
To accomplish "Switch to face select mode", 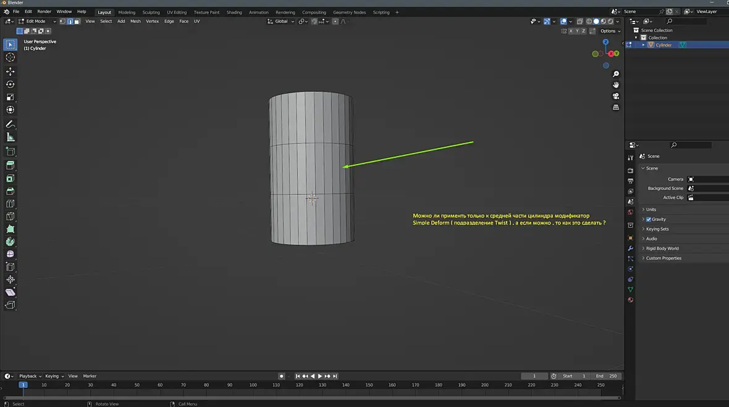I will coord(77,22).
